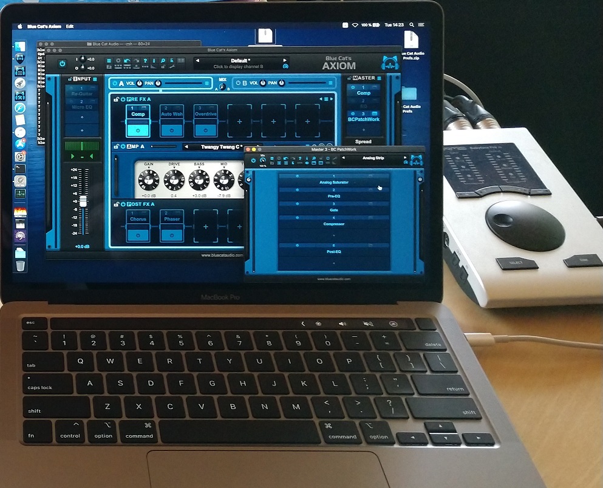Open the Edit menu
Viewport: 603px width, 488px height.
tap(70, 27)
